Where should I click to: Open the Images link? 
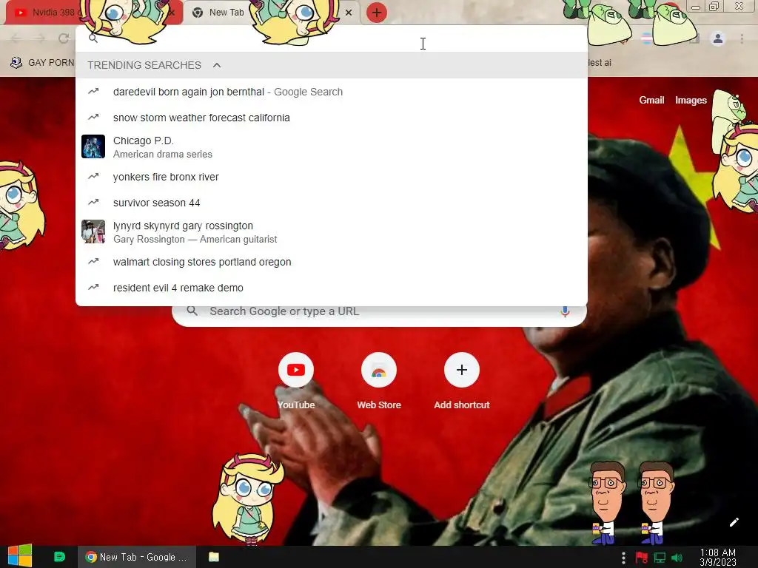pos(691,100)
